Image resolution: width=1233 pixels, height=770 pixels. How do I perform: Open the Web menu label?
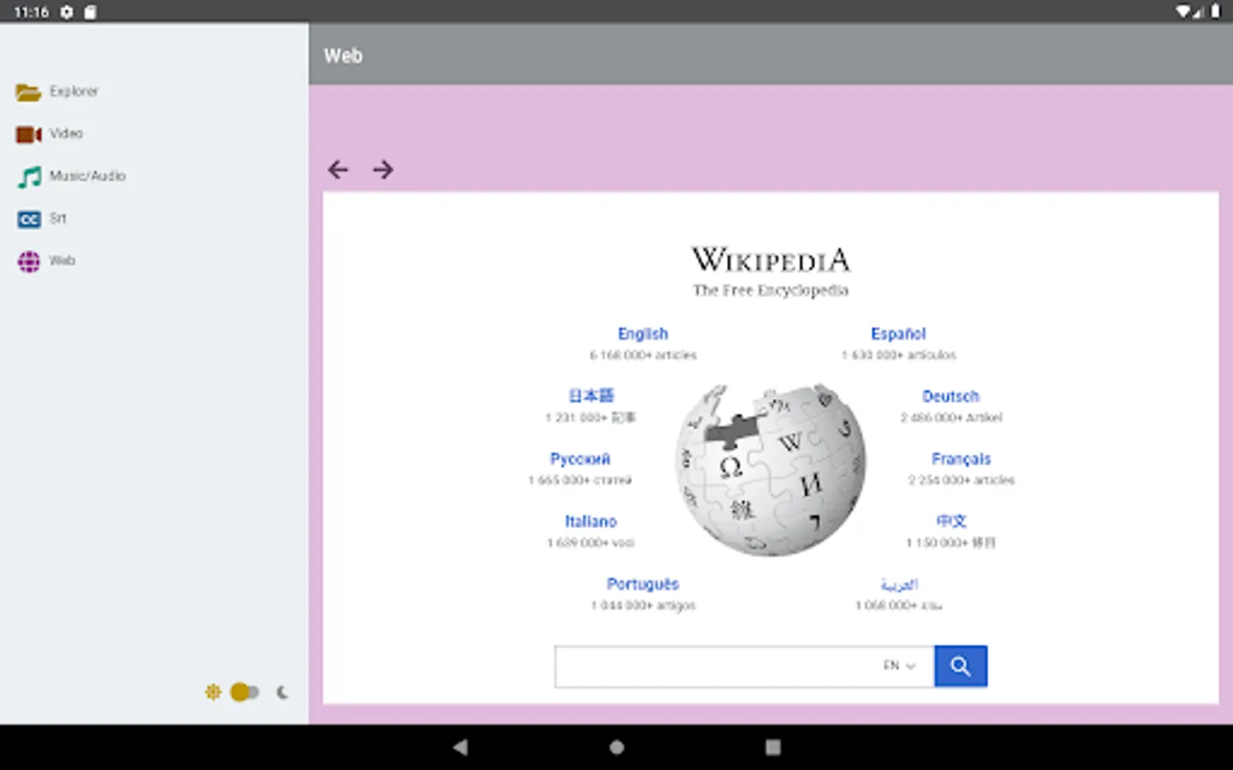point(62,260)
